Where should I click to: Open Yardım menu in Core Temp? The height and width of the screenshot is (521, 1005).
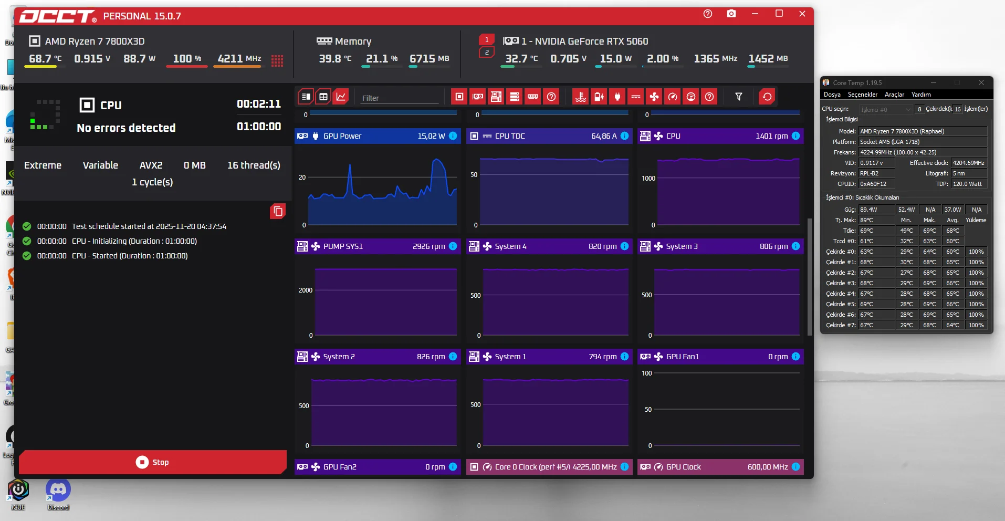tap(921, 95)
